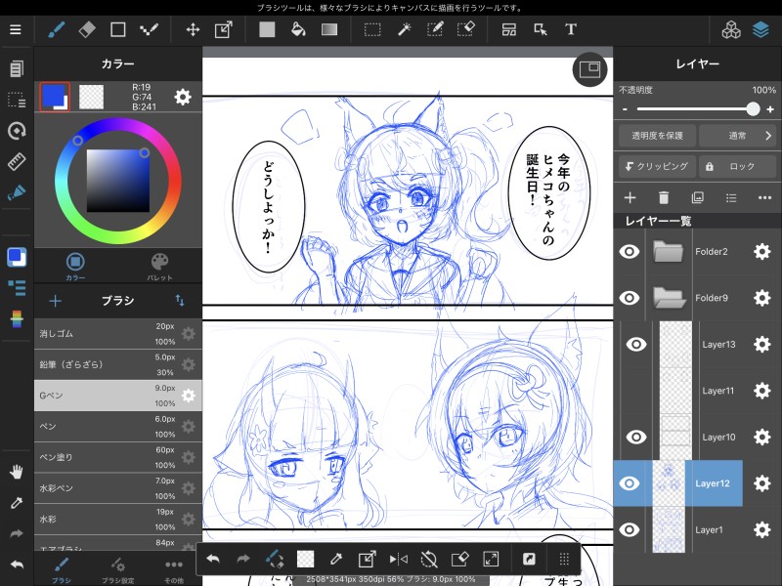Toggle visibility of Layer10
This screenshot has width=782, height=586.
point(636,437)
